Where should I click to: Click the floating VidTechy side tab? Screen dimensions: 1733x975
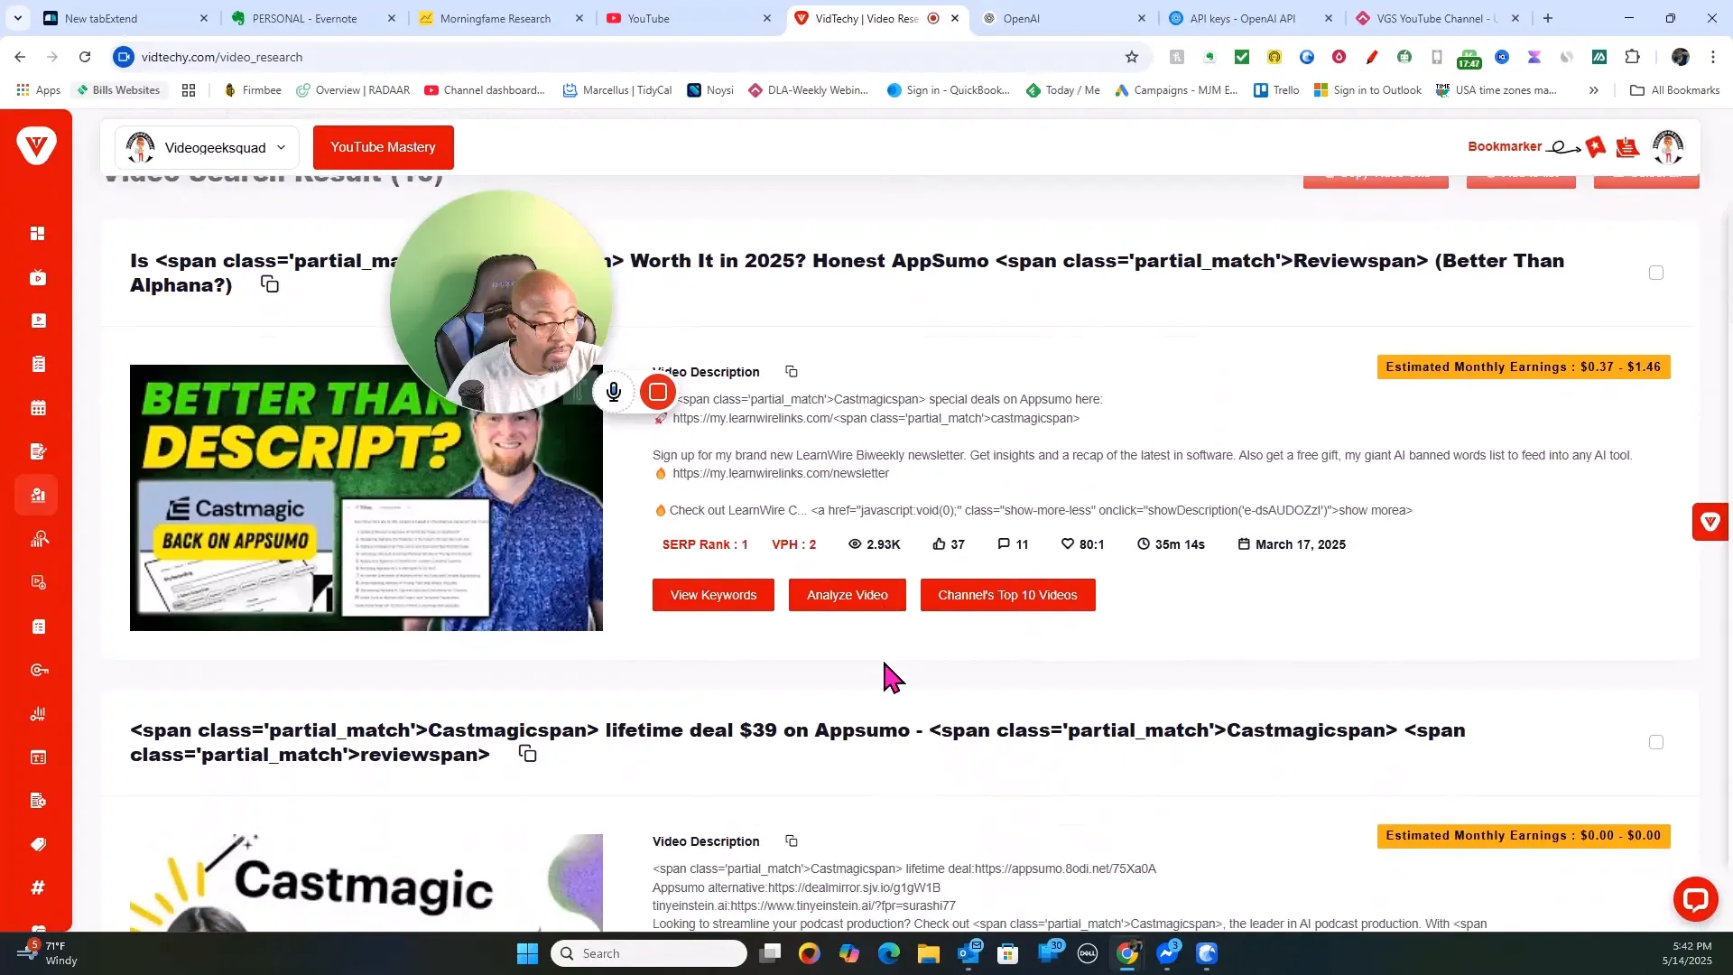1710,522
